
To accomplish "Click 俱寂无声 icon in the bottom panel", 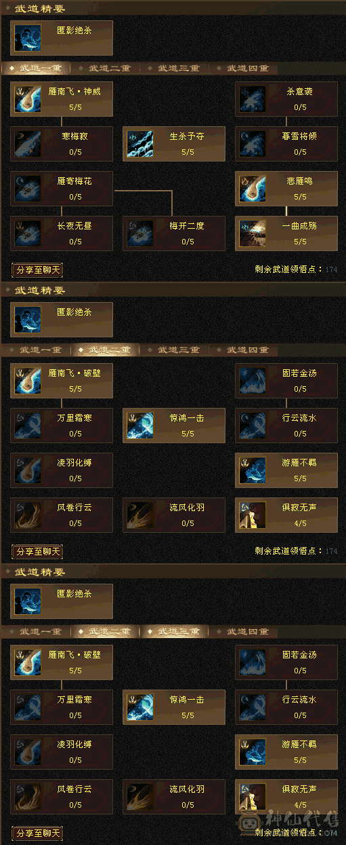I will click(252, 797).
